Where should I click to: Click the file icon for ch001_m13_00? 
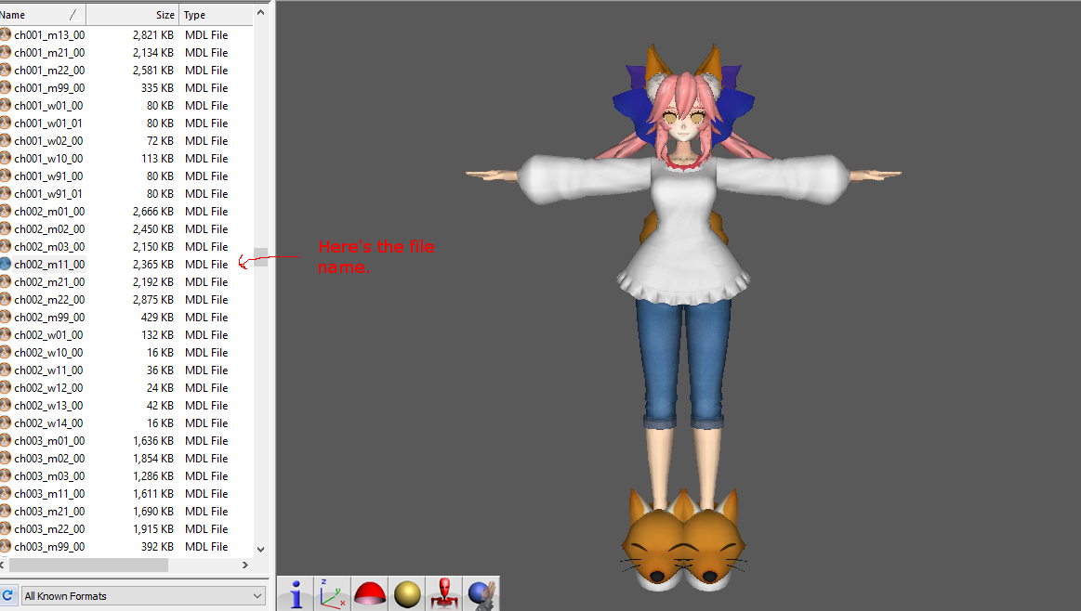[x=6, y=34]
